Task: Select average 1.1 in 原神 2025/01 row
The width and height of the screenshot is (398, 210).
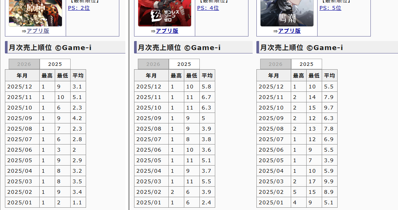Action: pos(78,202)
